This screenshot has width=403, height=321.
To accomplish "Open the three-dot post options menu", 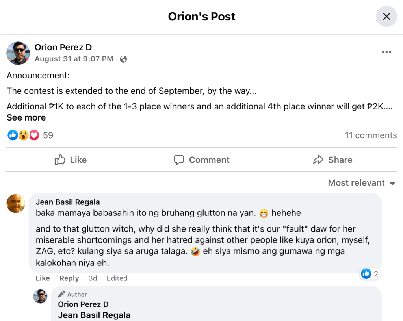I will click(x=386, y=52).
